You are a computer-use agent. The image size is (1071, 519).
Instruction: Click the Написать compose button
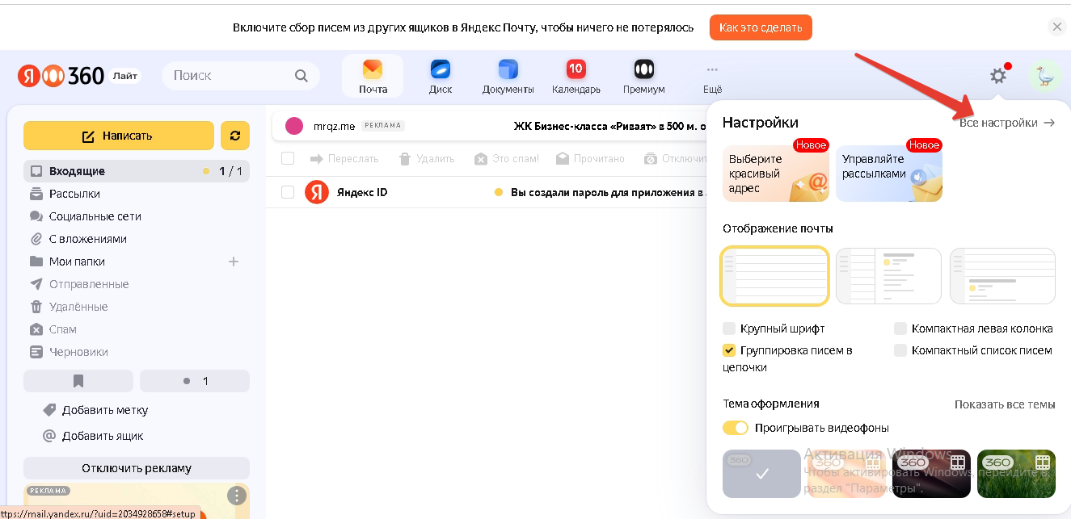pos(119,136)
